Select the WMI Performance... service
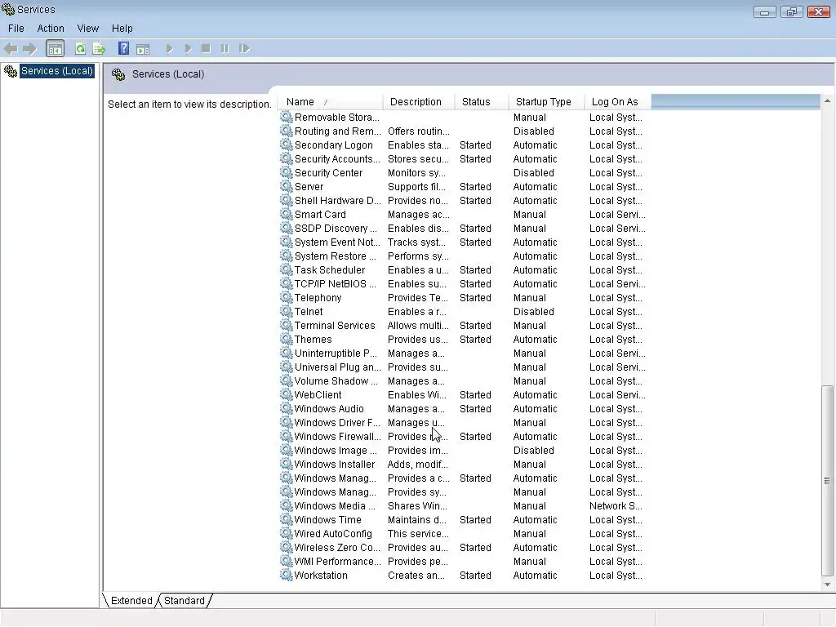836x627 pixels. (337, 561)
